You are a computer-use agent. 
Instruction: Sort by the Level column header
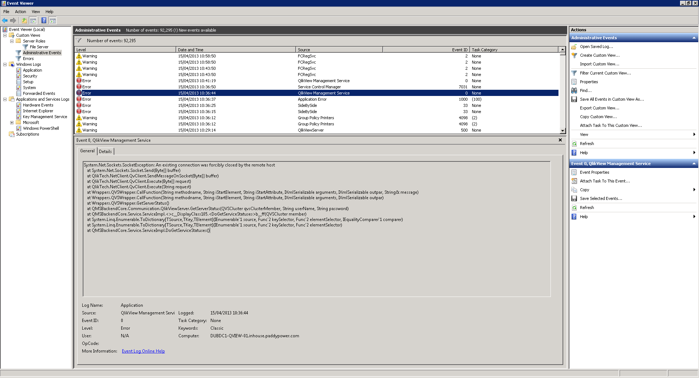[x=125, y=50]
